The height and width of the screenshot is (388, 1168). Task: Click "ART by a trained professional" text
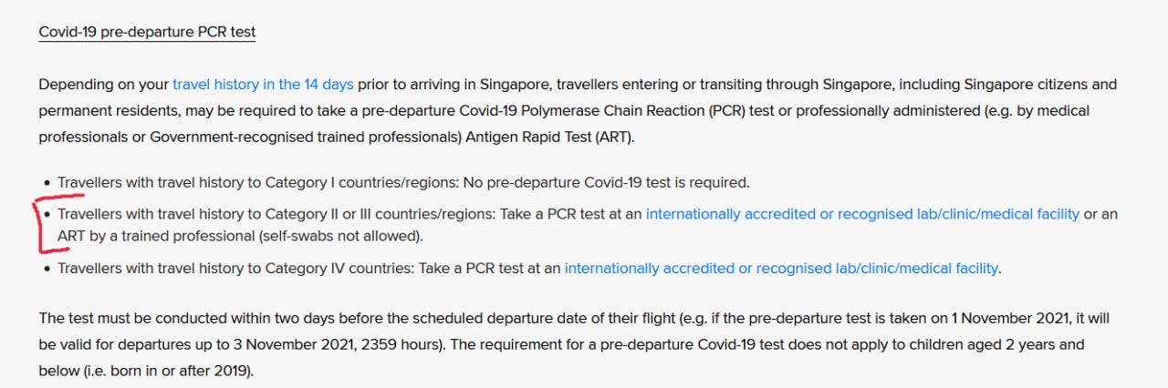(156, 236)
